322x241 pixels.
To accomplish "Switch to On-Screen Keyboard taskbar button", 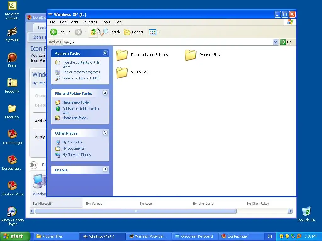I will pyautogui.click(x=195, y=236).
